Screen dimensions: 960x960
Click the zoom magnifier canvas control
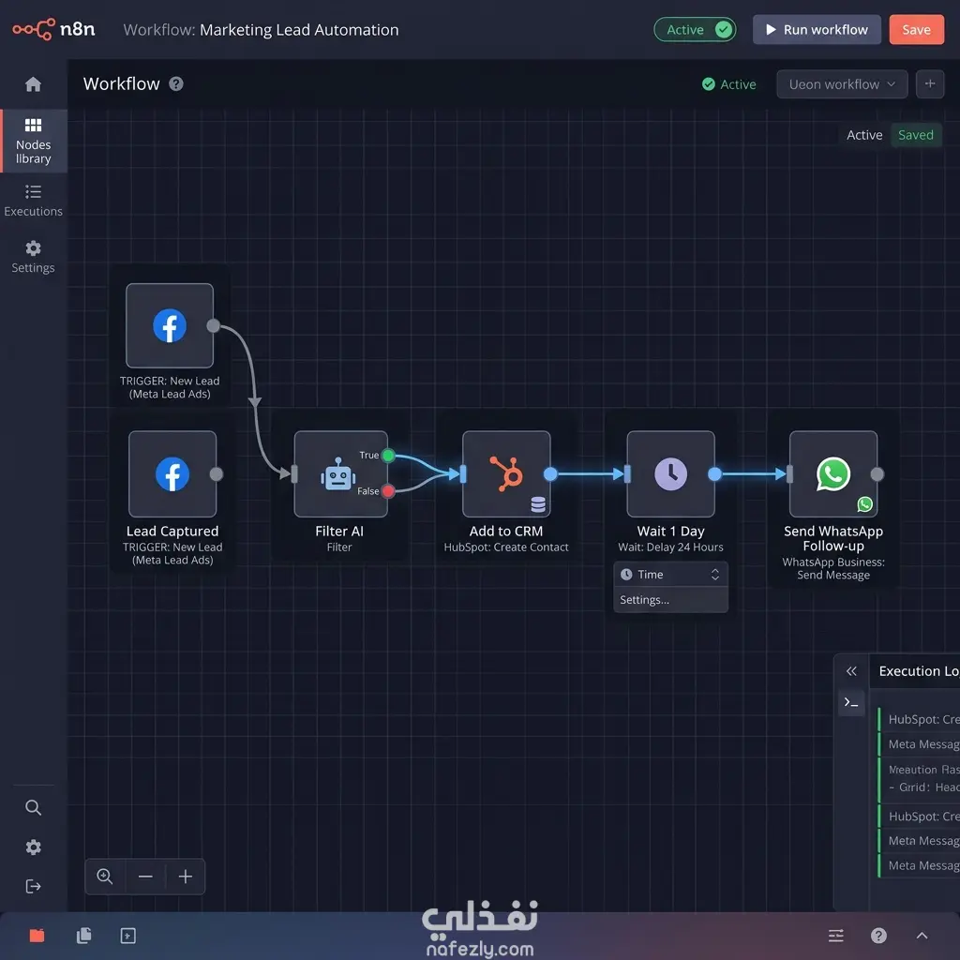(x=105, y=877)
